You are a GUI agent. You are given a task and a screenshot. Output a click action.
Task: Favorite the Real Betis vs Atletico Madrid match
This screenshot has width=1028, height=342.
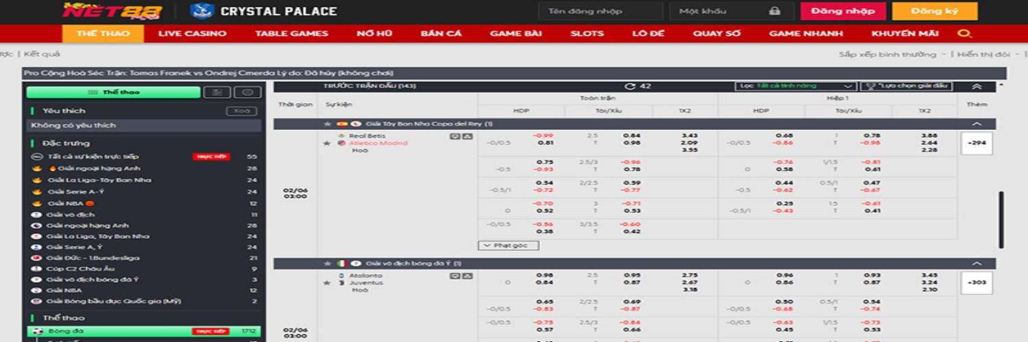328,143
